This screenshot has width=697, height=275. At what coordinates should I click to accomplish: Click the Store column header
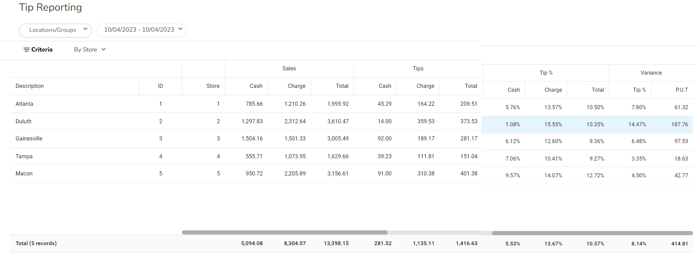tap(213, 86)
